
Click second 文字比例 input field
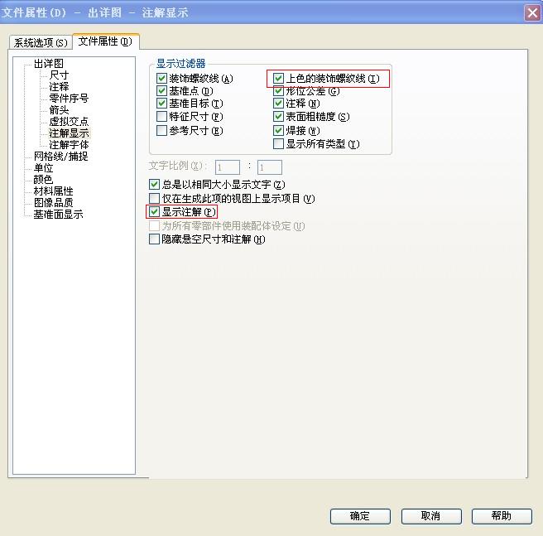[x=270, y=167]
